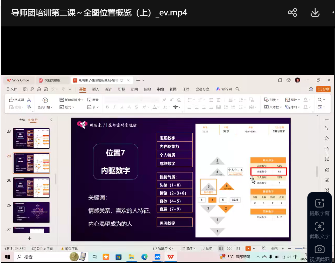Switch to the 插入 ribbon tab

click(96, 89)
